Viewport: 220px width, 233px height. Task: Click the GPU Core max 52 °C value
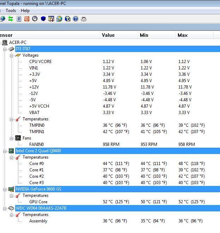pyautogui.click(x=191, y=202)
